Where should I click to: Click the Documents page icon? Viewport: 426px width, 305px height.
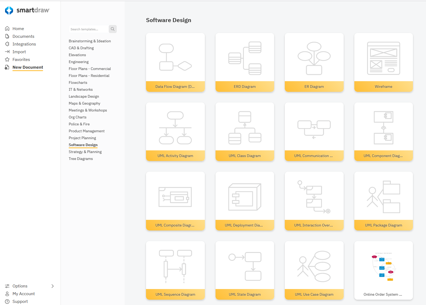(x=7, y=36)
